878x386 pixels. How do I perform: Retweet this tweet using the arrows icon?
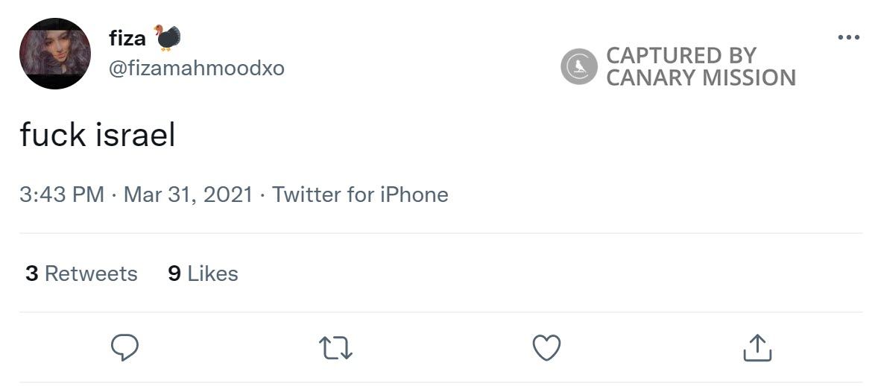(x=335, y=348)
